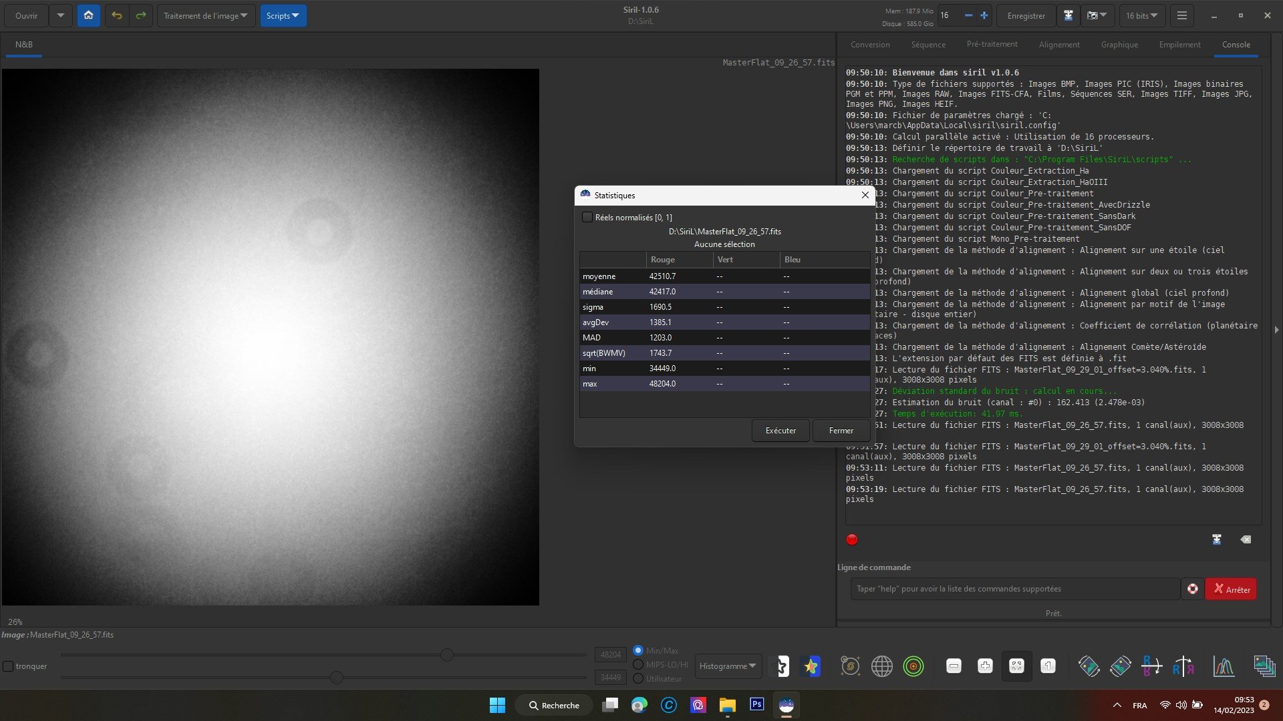Toggle the negative view star icon
The image size is (1283, 721).
click(x=780, y=666)
